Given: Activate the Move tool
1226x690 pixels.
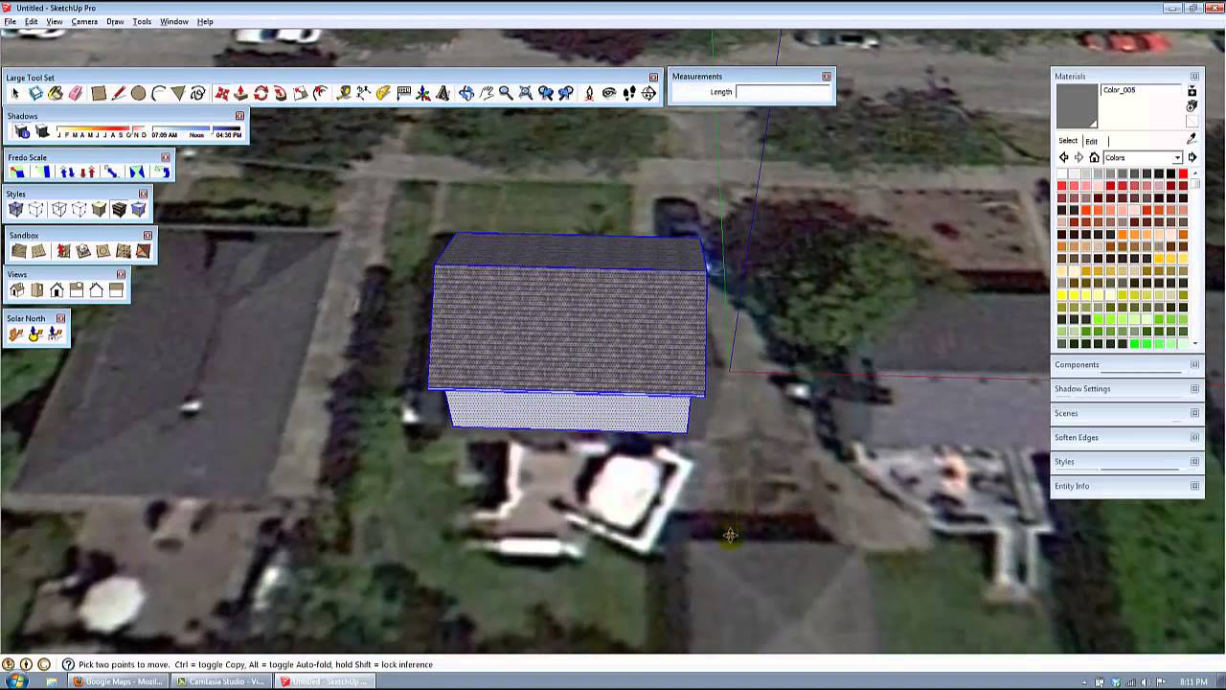Looking at the screenshot, I should (222, 93).
